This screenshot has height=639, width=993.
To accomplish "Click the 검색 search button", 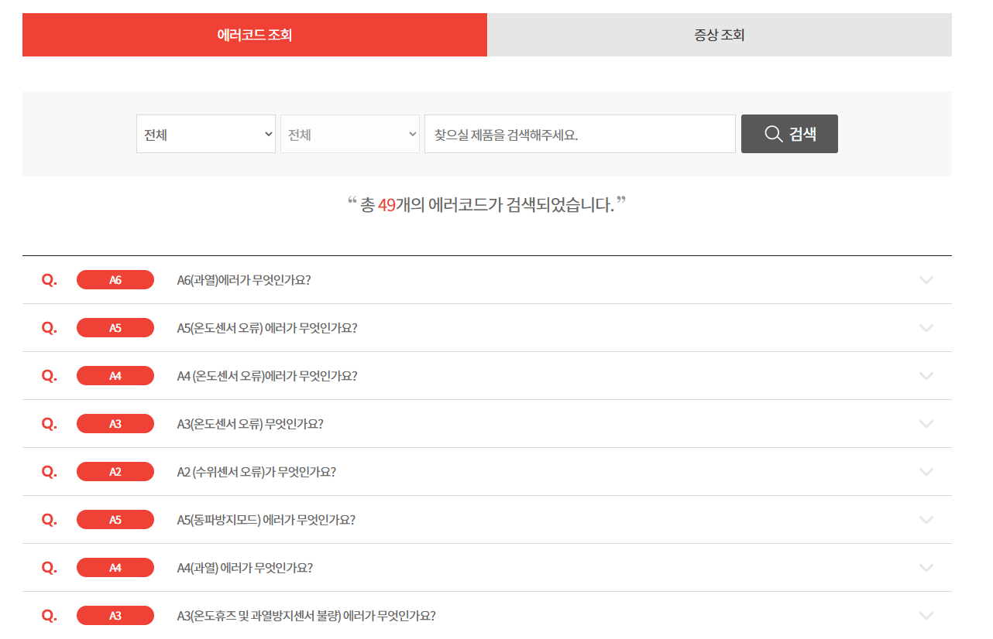I will pyautogui.click(x=789, y=134).
